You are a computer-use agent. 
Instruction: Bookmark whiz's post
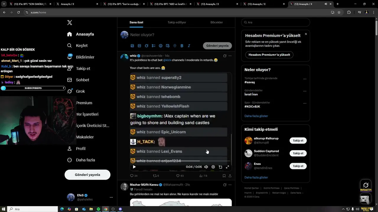click(x=224, y=176)
